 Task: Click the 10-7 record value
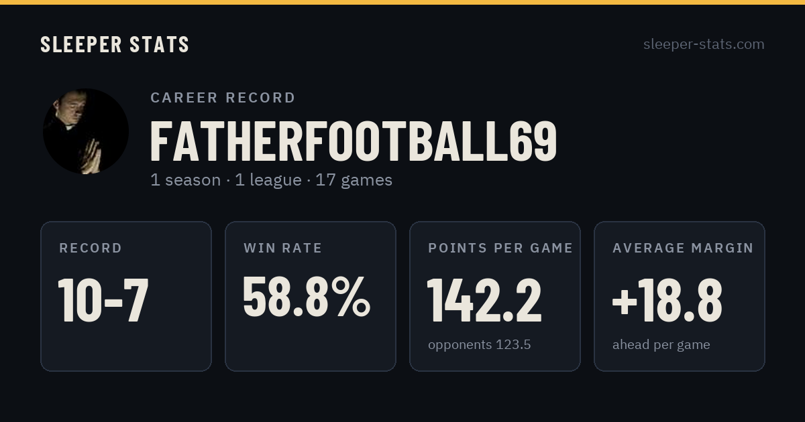point(103,300)
